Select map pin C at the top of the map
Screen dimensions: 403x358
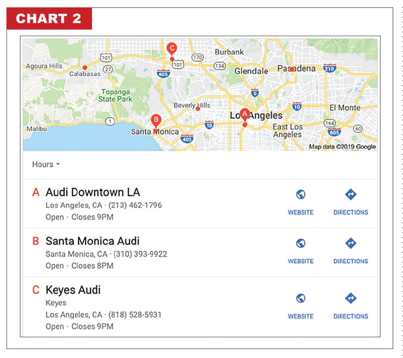coord(172,49)
